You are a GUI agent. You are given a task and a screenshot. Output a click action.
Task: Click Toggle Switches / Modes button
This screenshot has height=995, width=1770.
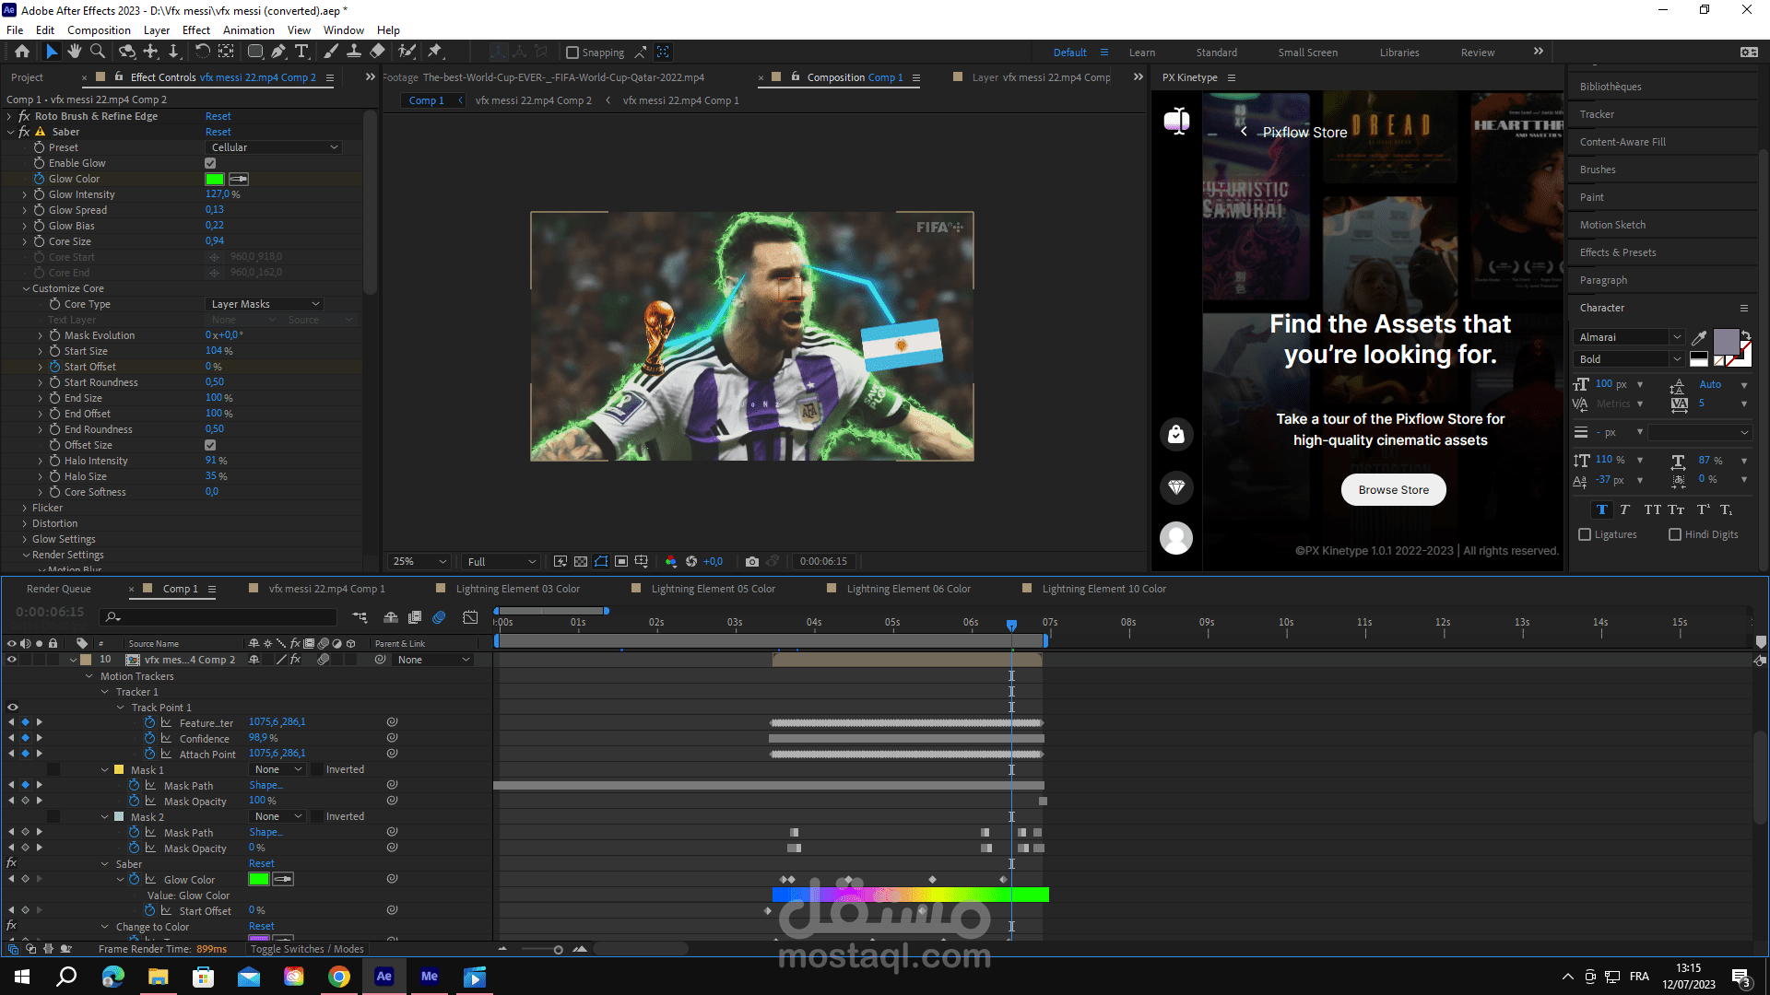pos(307,949)
